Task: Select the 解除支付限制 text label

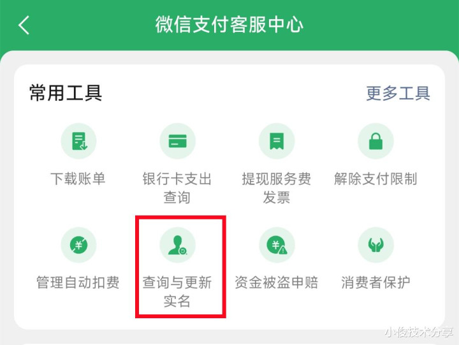Action: click(375, 179)
